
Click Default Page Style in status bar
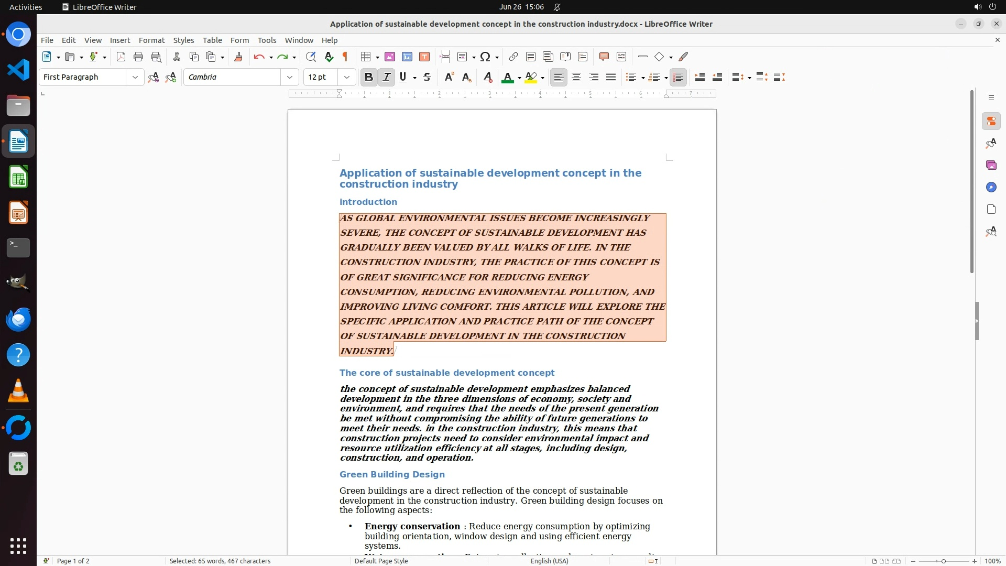click(381, 561)
